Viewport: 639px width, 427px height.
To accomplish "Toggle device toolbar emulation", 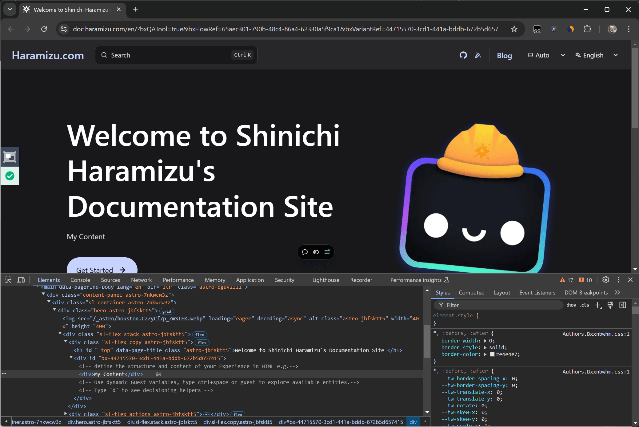I will pyautogui.click(x=21, y=280).
